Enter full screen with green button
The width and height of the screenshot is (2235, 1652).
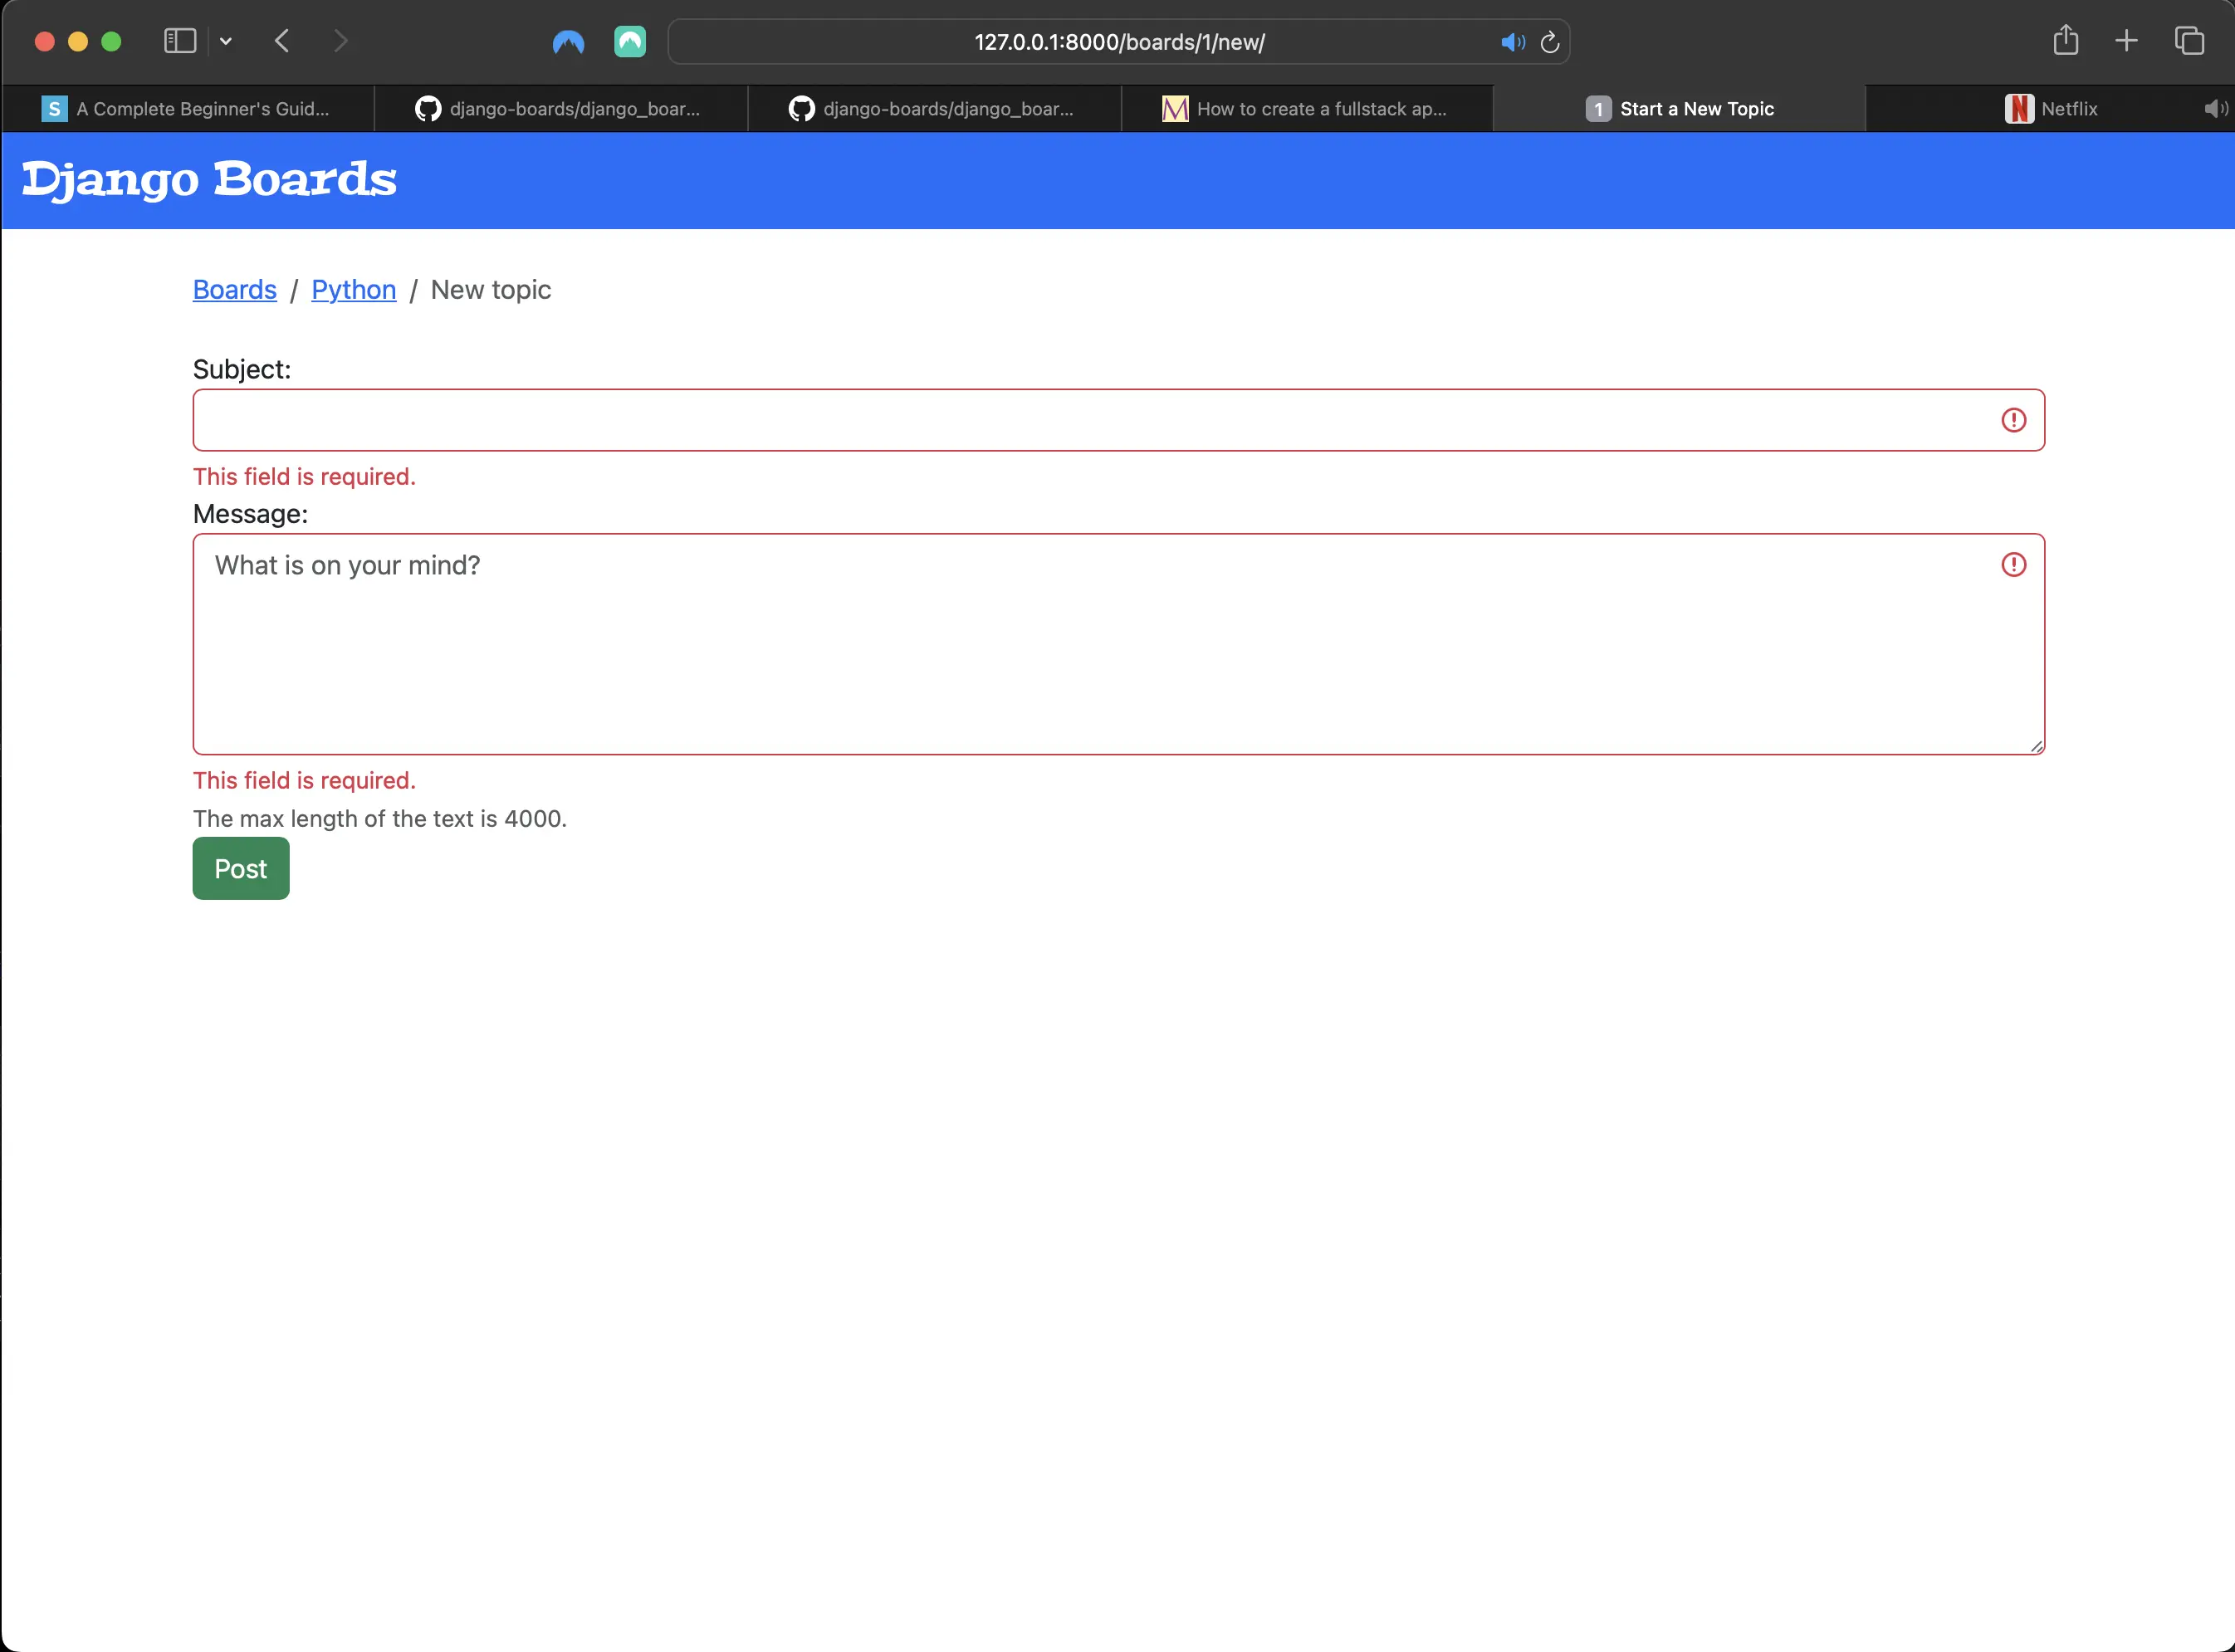click(x=111, y=41)
